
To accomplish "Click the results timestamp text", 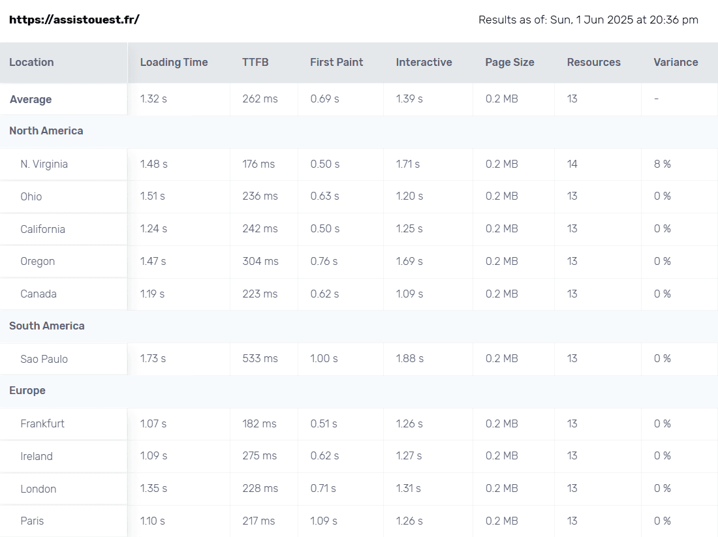I will [x=588, y=20].
